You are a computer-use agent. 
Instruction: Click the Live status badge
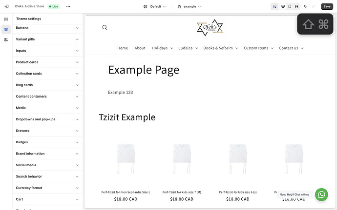coord(54,6)
